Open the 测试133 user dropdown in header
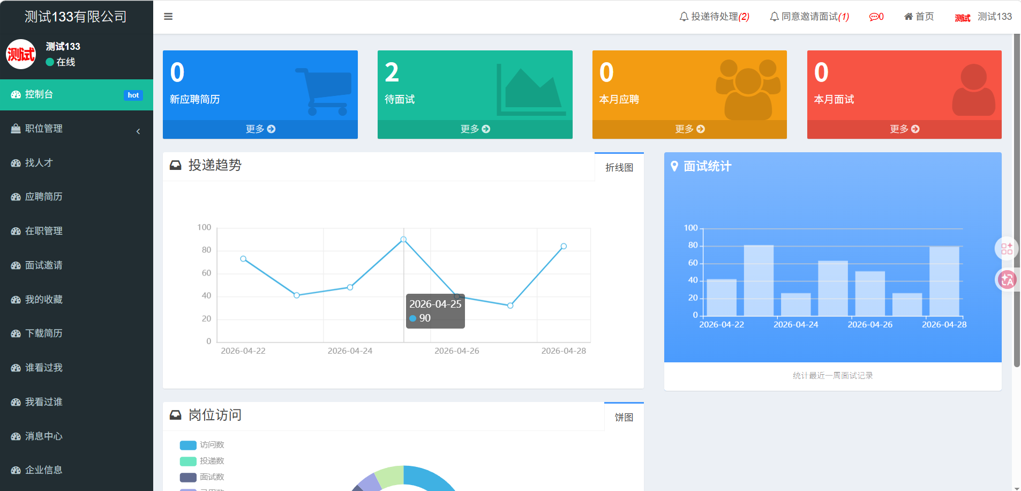Viewport: 1021px width, 491px height. (984, 17)
